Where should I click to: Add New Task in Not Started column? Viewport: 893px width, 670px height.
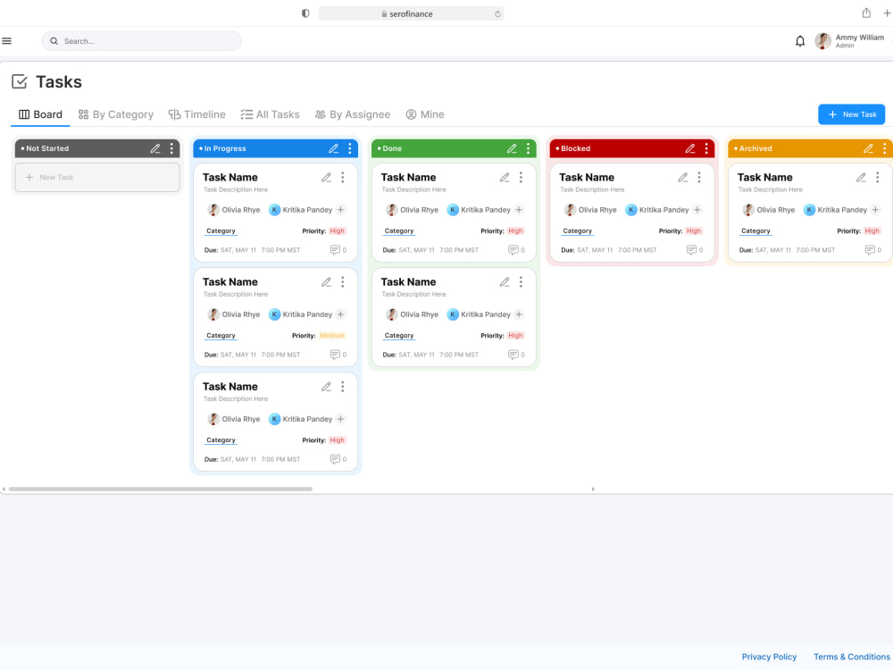coord(97,177)
